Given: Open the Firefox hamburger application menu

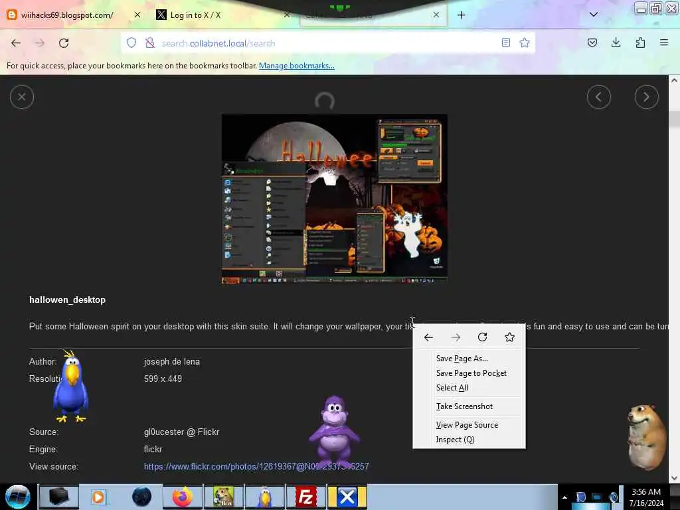Looking at the screenshot, I should (664, 42).
